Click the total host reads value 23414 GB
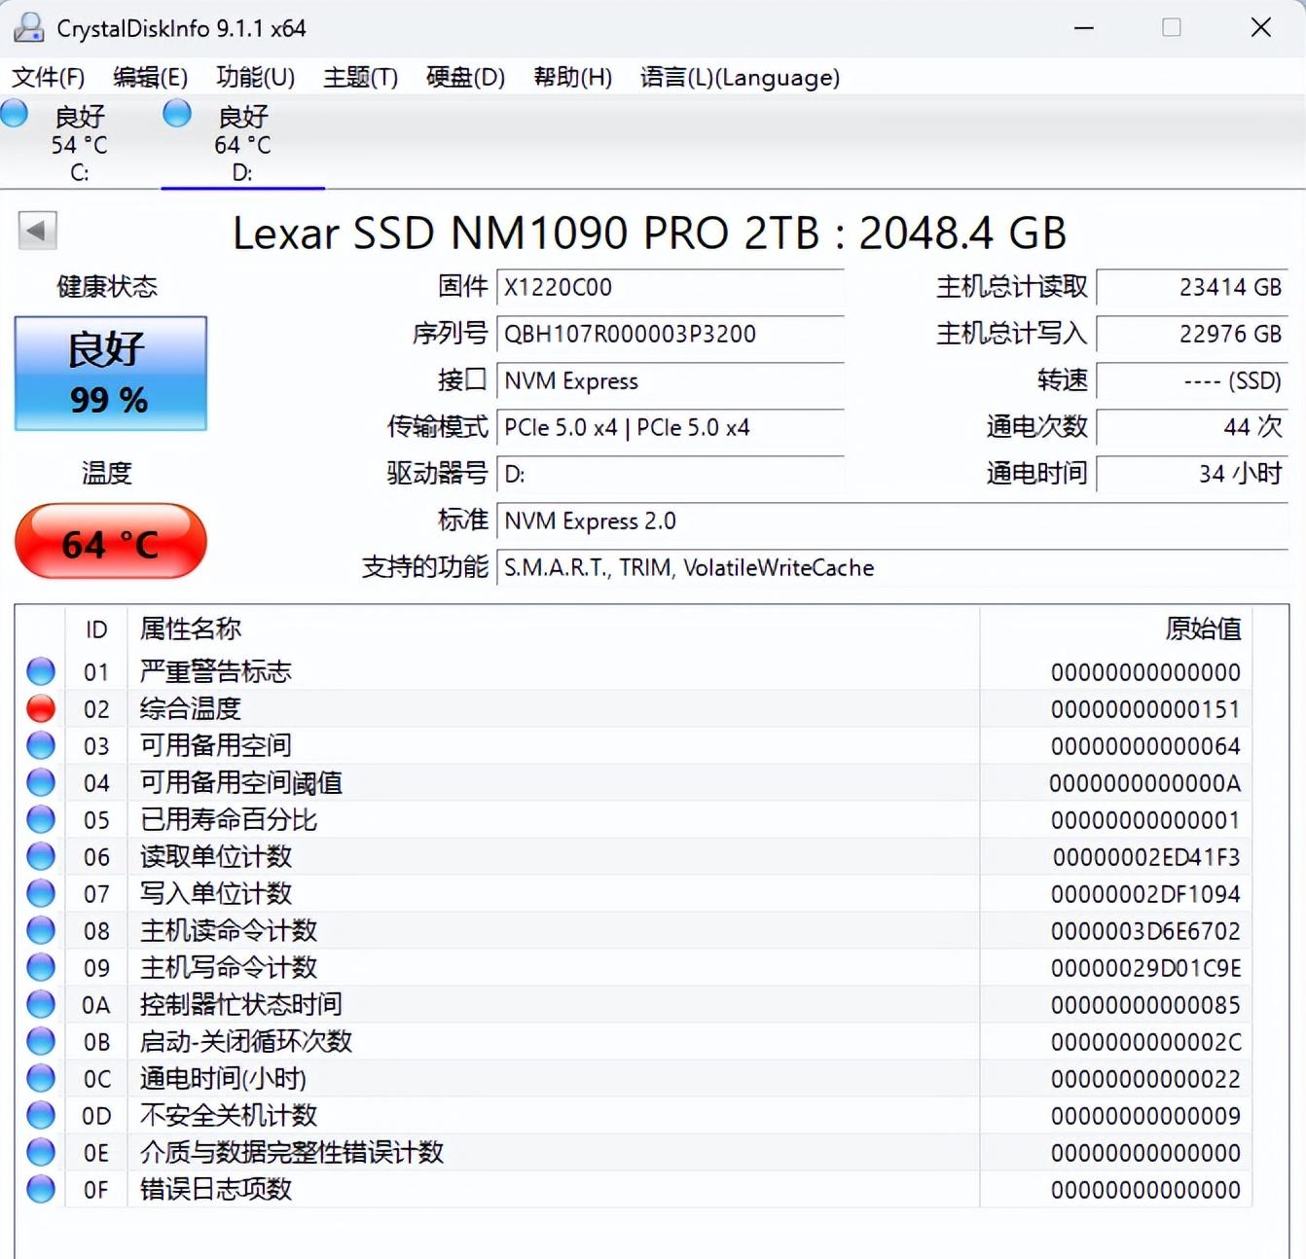This screenshot has height=1259, width=1306. click(1192, 288)
